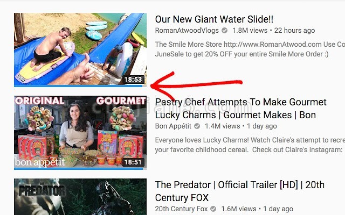Image resolution: width=345 pixels, height=215 pixels.
Task: Open Pastry Chef Attempts Gourmet Lucky Charms title
Action: (241, 109)
